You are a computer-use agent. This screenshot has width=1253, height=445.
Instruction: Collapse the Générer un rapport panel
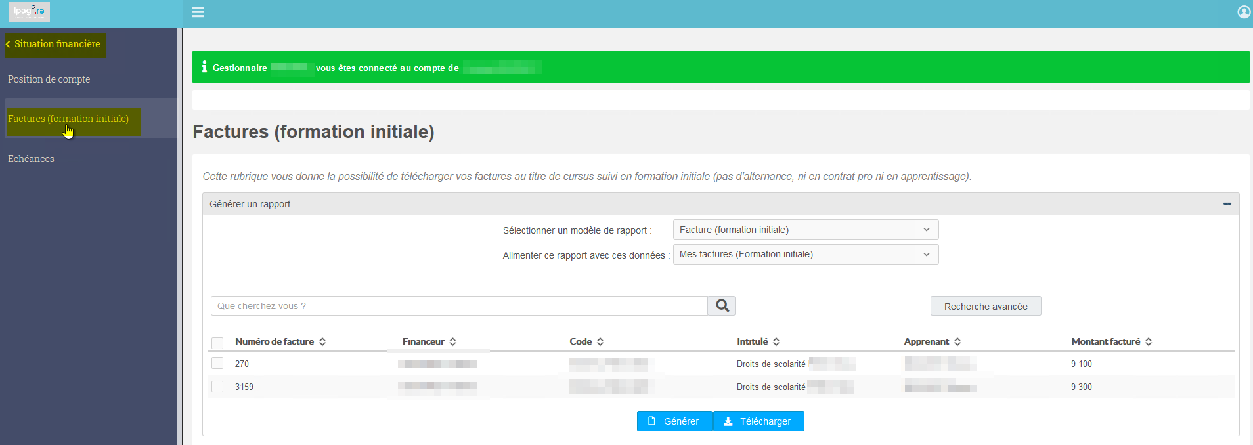(1227, 204)
